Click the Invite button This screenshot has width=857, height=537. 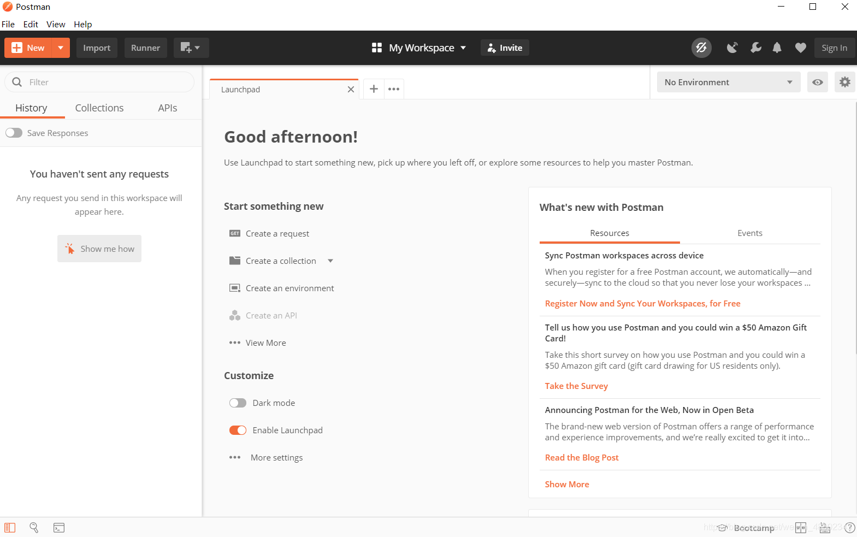pyautogui.click(x=505, y=48)
